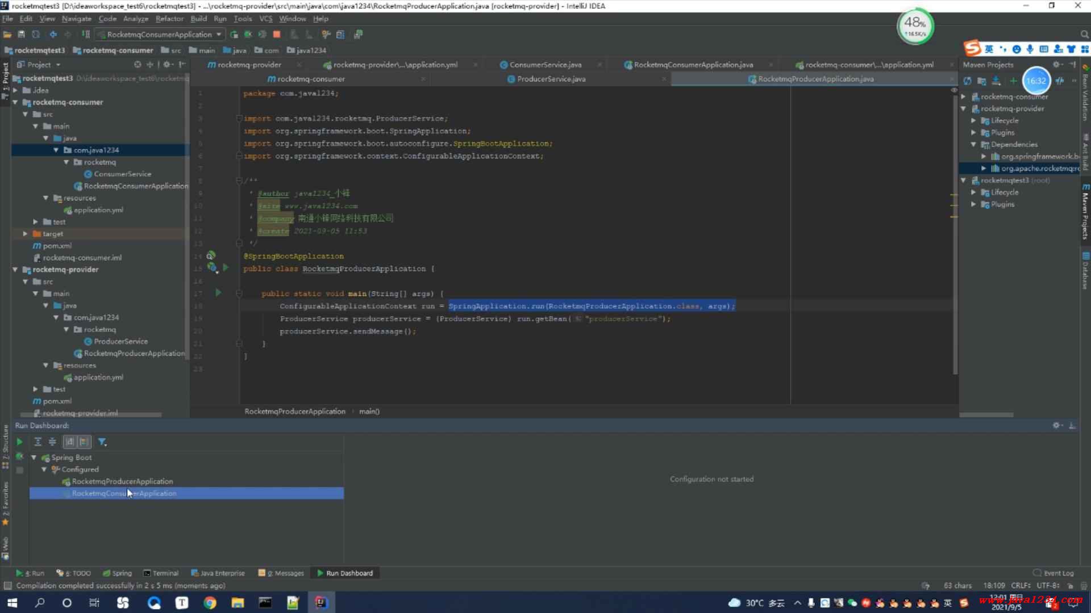
Task: Open the search everywhere magnifier icon
Action: (x=1084, y=35)
